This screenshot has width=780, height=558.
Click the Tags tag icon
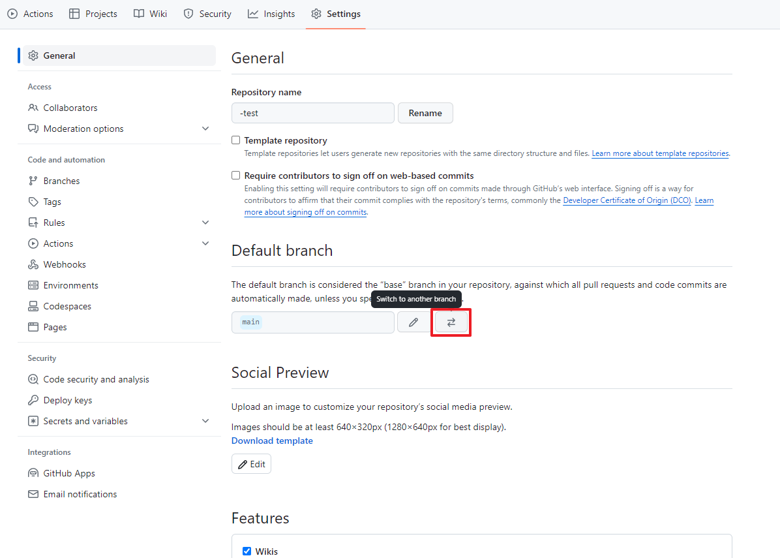33,202
